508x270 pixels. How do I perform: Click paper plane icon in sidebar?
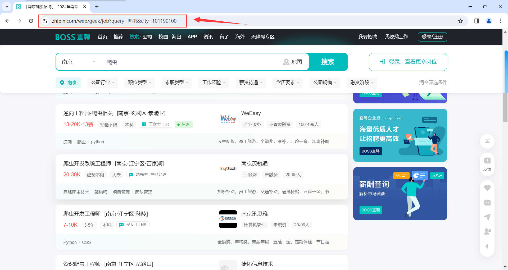[487, 217]
